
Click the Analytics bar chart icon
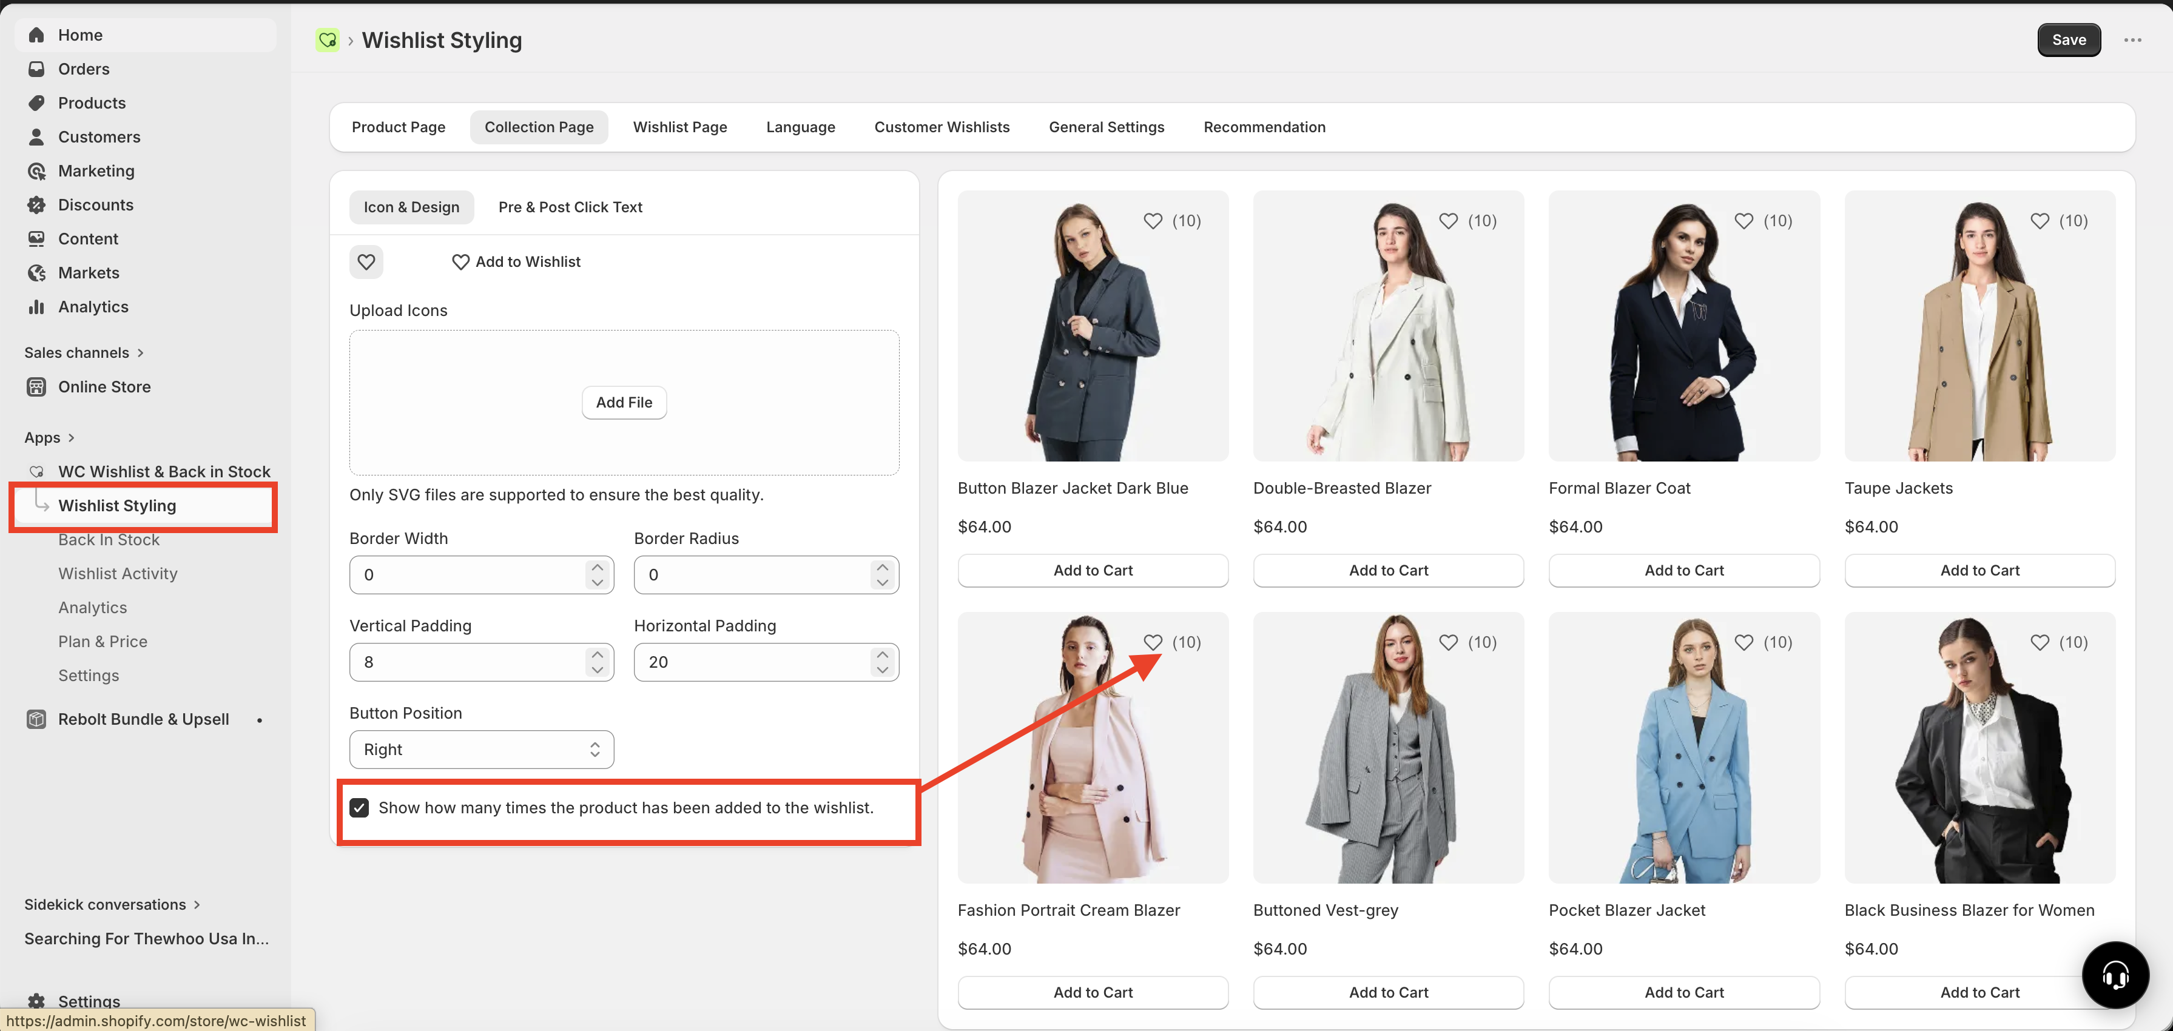pos(36,307)
